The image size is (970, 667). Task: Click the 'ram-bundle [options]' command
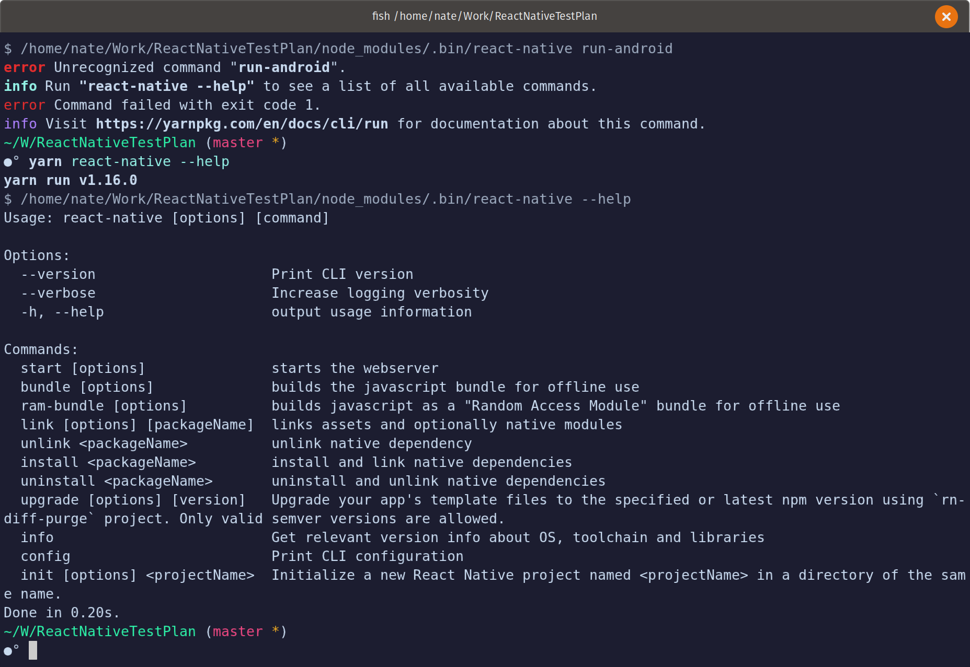(104, 406)
